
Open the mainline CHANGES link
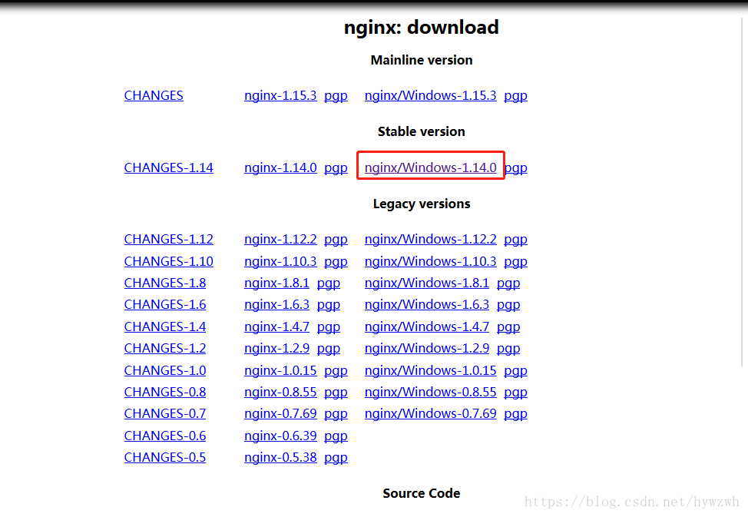154,95
